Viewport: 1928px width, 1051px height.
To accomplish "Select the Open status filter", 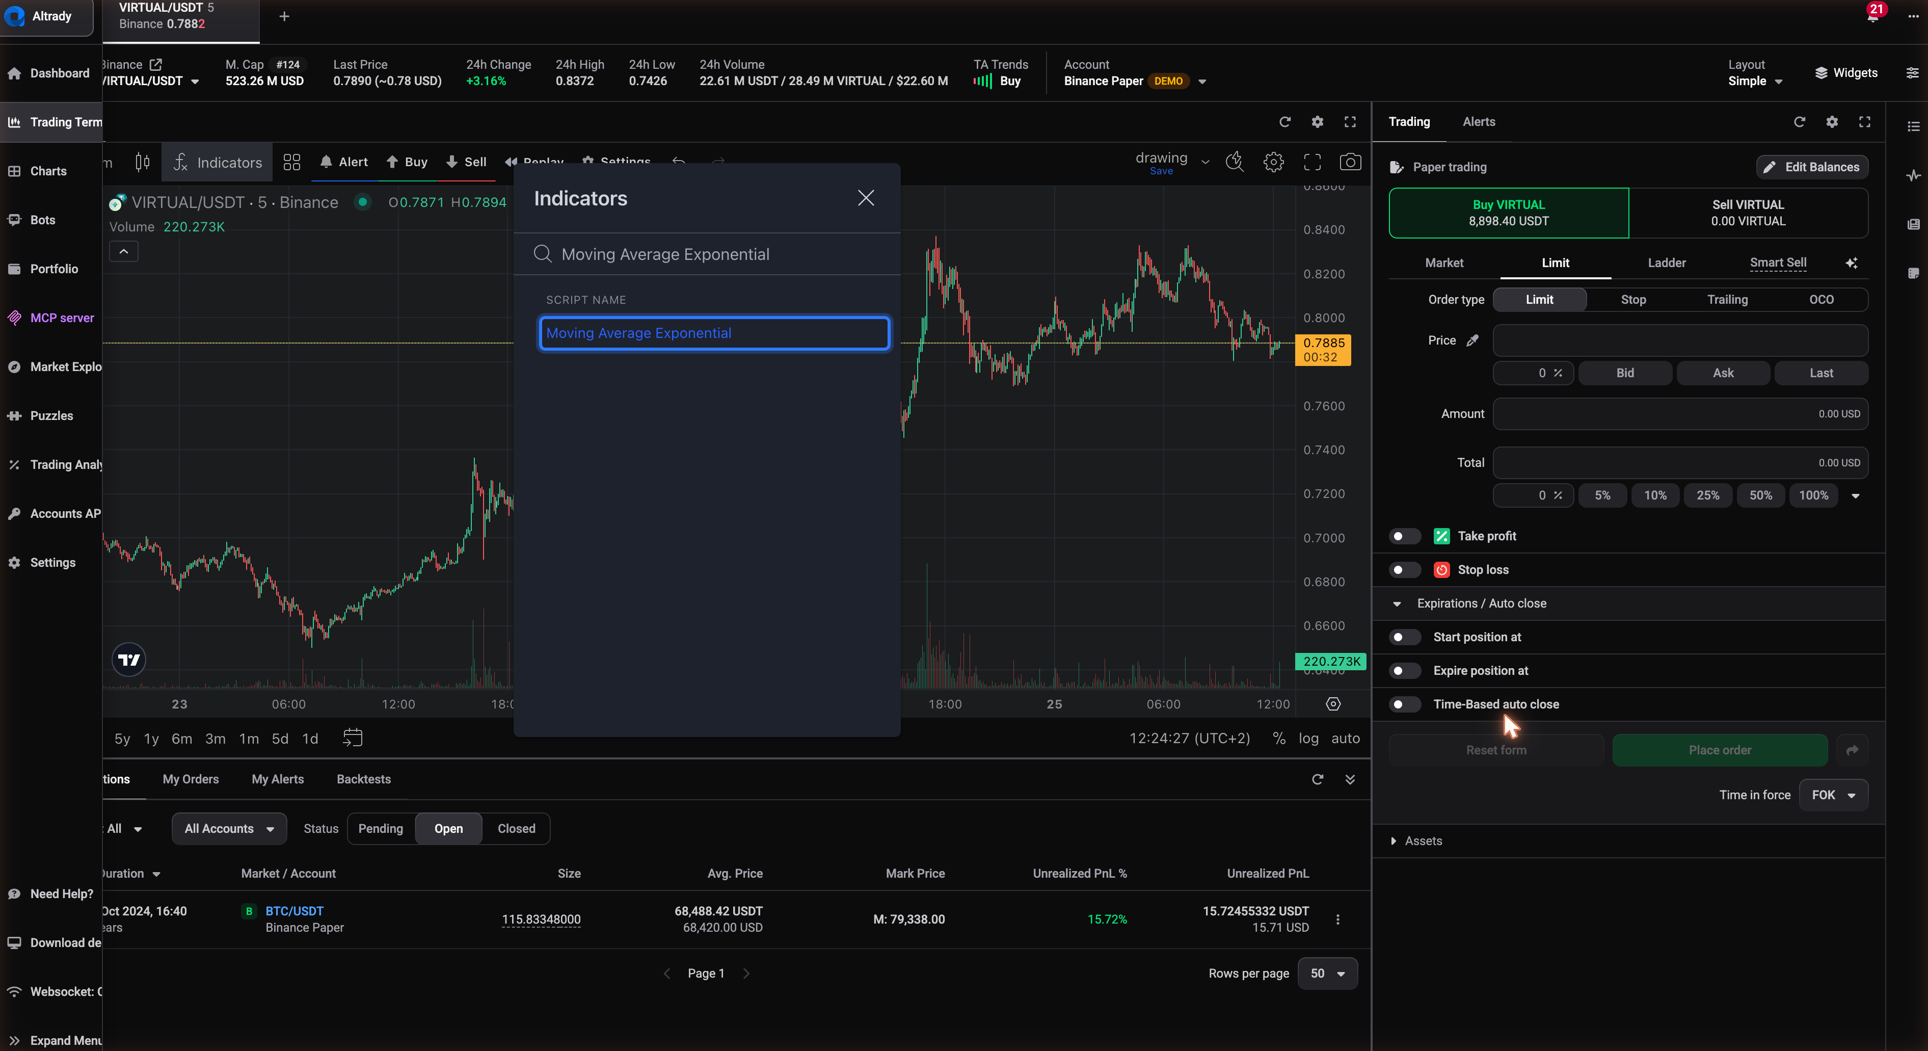I will [448, 829].
